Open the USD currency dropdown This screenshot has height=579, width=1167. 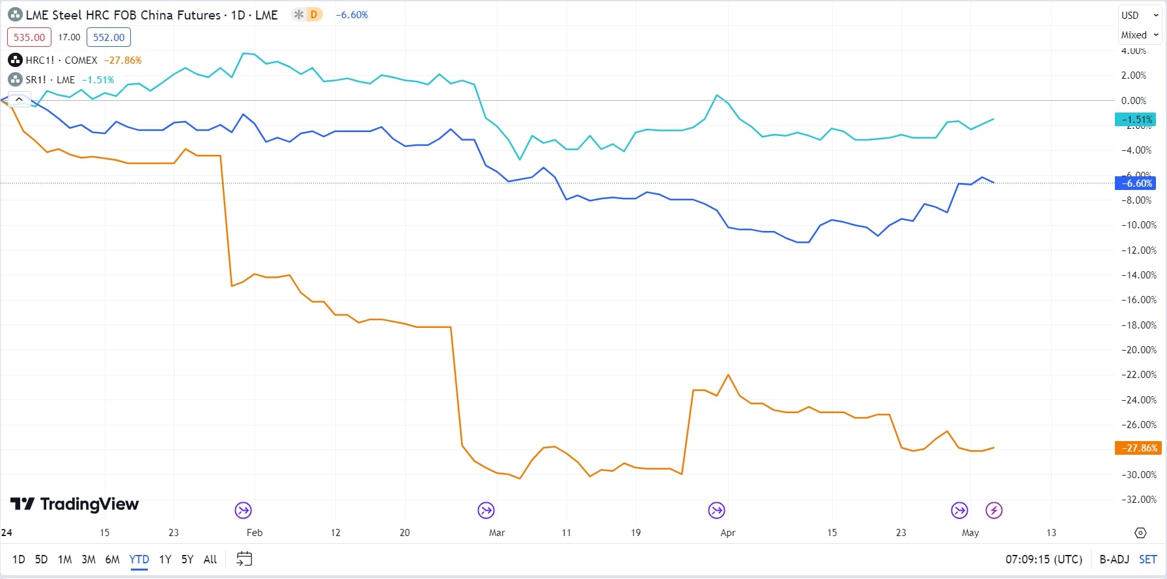coord(1138,15)
